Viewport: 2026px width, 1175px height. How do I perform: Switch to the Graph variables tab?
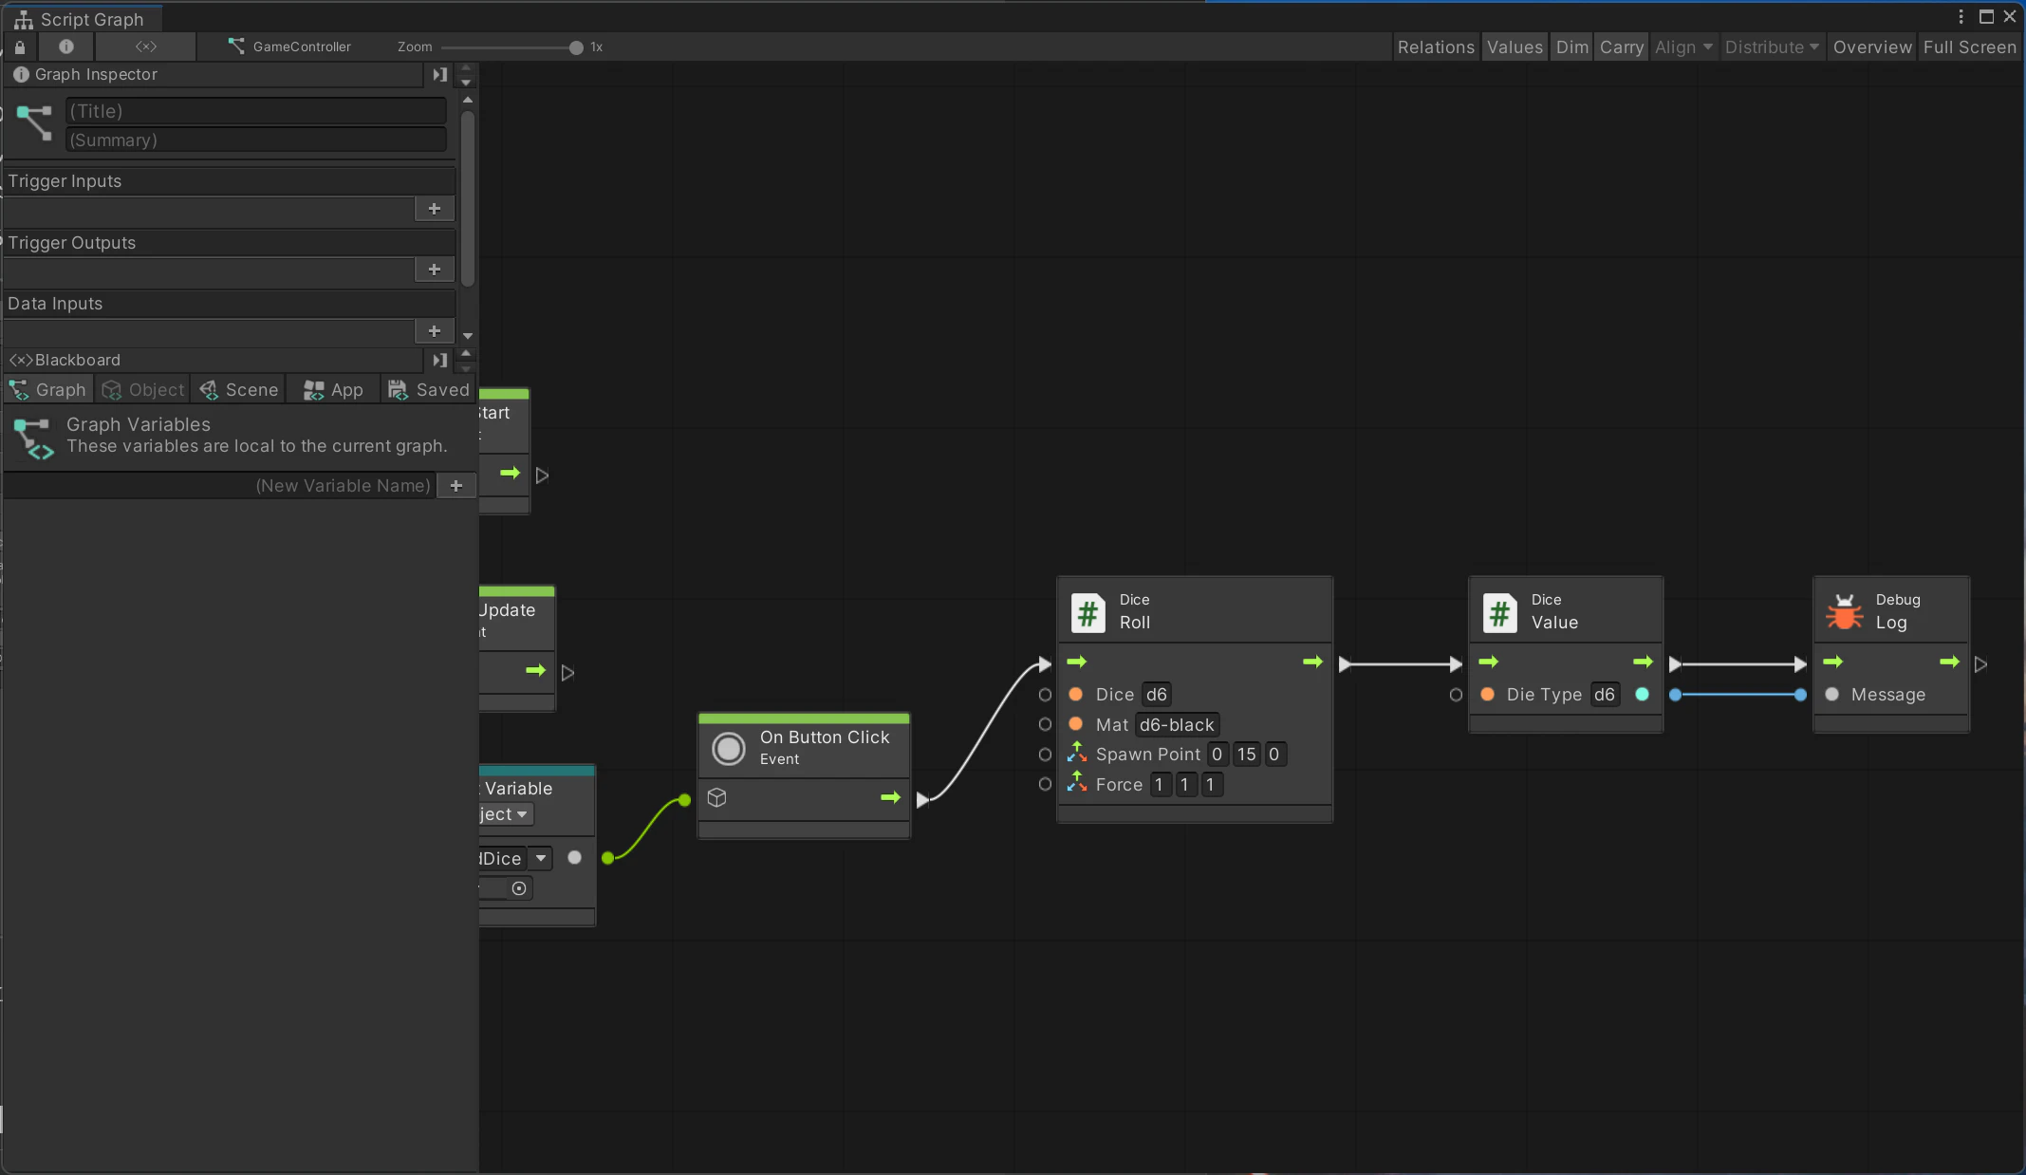click(x=48, y=390)
